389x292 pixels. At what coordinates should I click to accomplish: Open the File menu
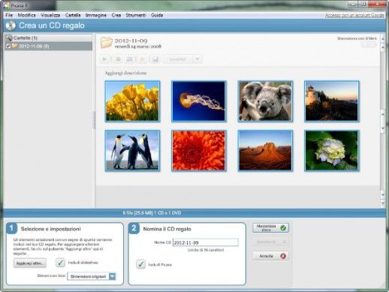9,15
